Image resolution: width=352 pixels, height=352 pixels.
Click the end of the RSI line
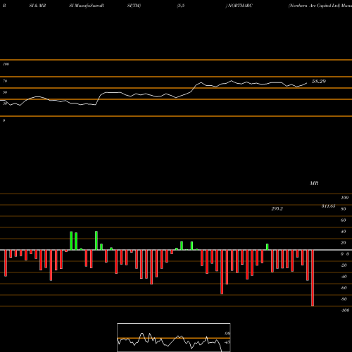click(x=306, y=83)
